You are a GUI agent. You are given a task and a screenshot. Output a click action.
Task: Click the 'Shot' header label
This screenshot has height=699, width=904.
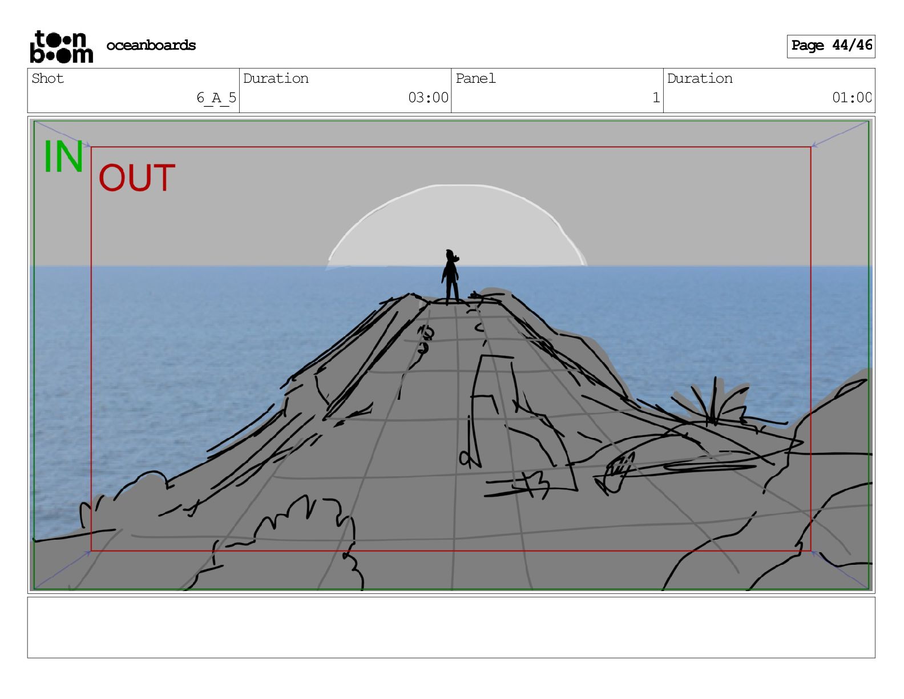tap(48, 78)
